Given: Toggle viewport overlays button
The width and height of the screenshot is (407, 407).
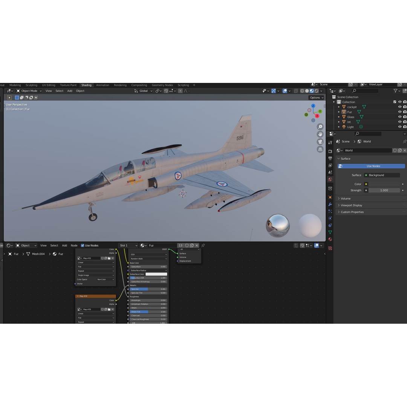Looking at the screenshot, I should point(285,91).
